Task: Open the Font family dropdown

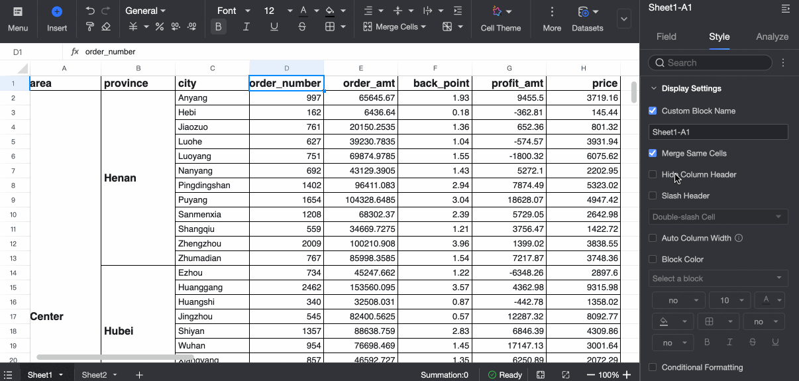Action: pyautogui.click(x=234, y=11)
